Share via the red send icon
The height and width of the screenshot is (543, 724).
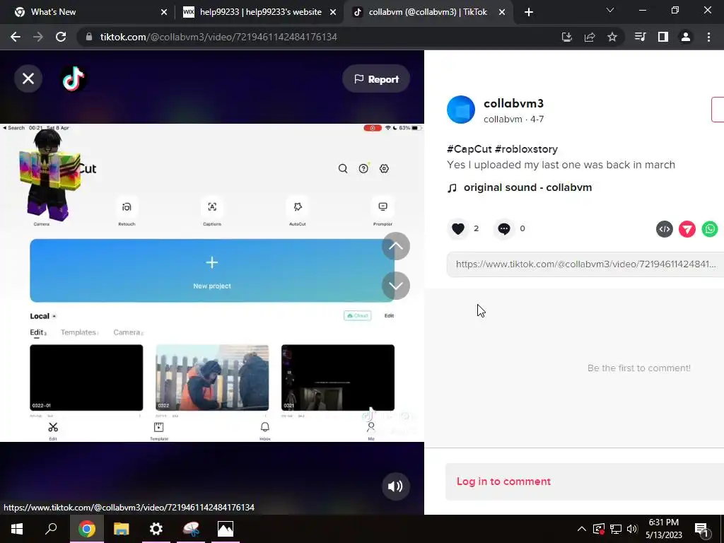(x=687, y=229)
